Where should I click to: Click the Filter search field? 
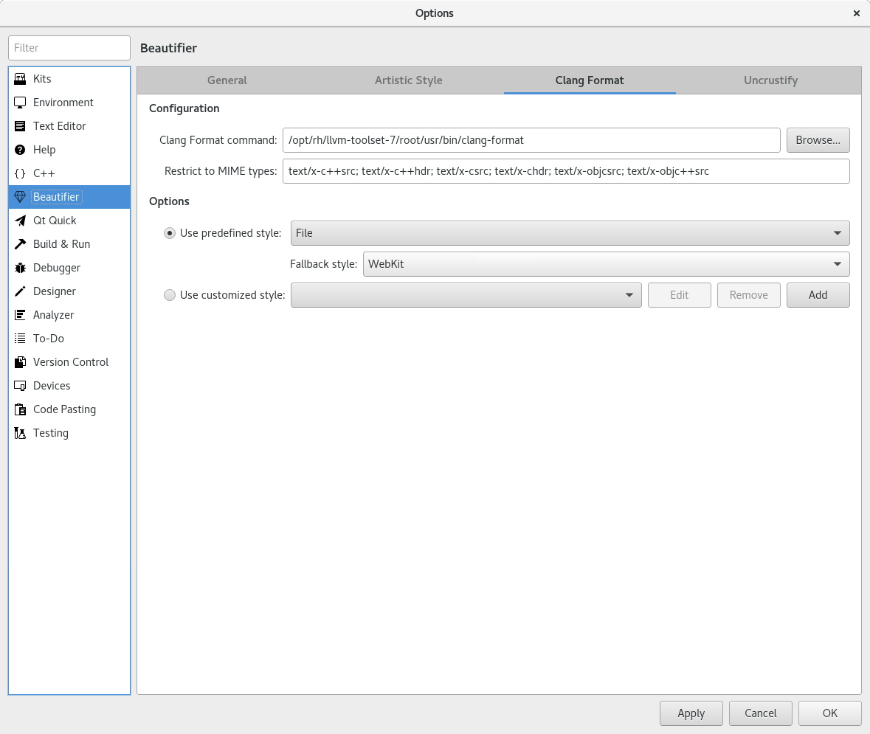(x=69, y=48)
